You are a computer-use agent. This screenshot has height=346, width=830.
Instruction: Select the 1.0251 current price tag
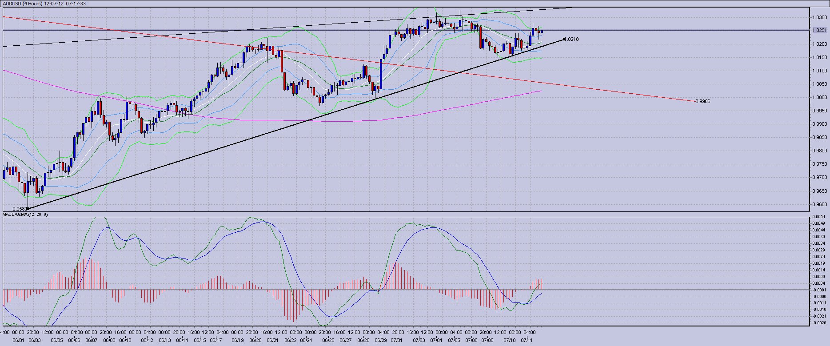point(820,31)
